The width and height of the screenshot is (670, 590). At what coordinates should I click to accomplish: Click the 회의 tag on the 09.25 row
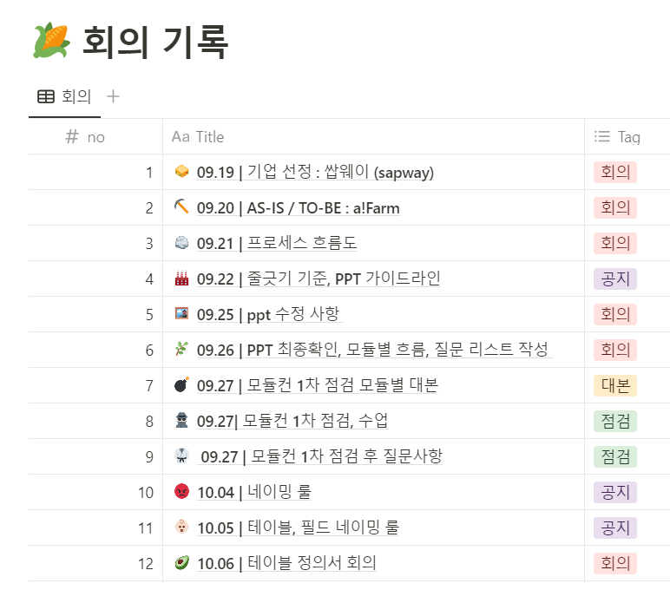(x=615, y=314)
